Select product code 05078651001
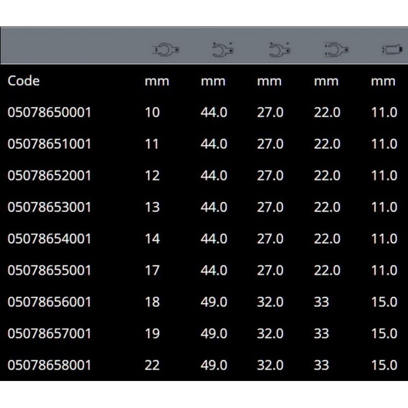The image size is (408, 408). pos(49,144)
